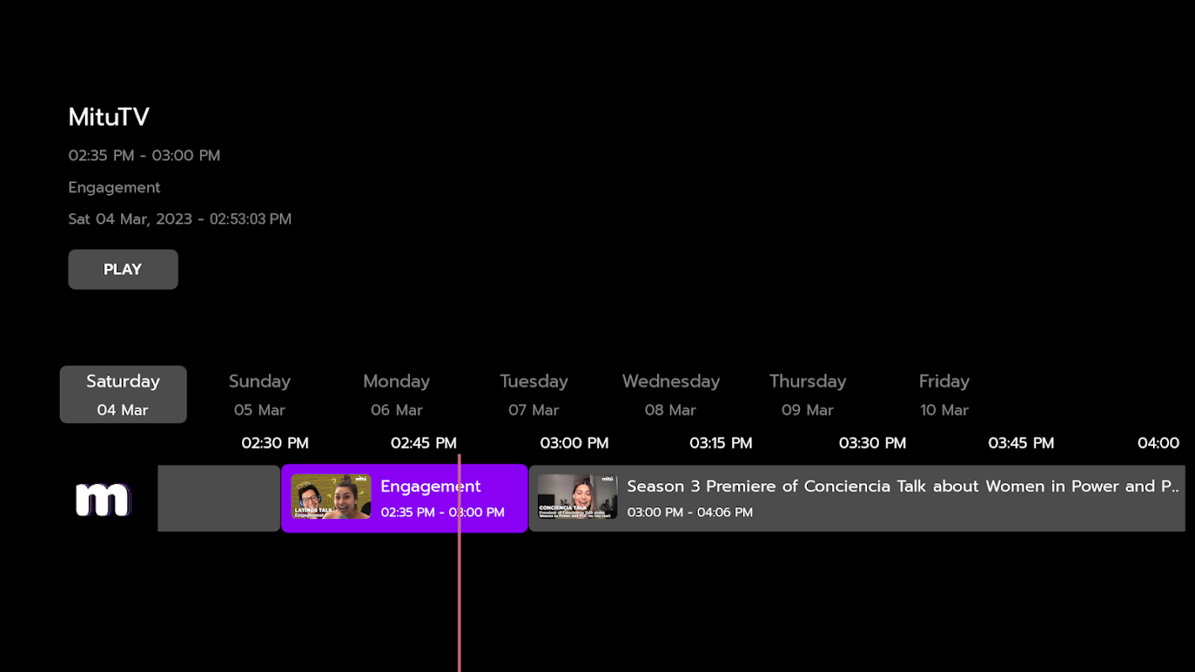Switch to Sunday 05 Mar

click(260, 395)
